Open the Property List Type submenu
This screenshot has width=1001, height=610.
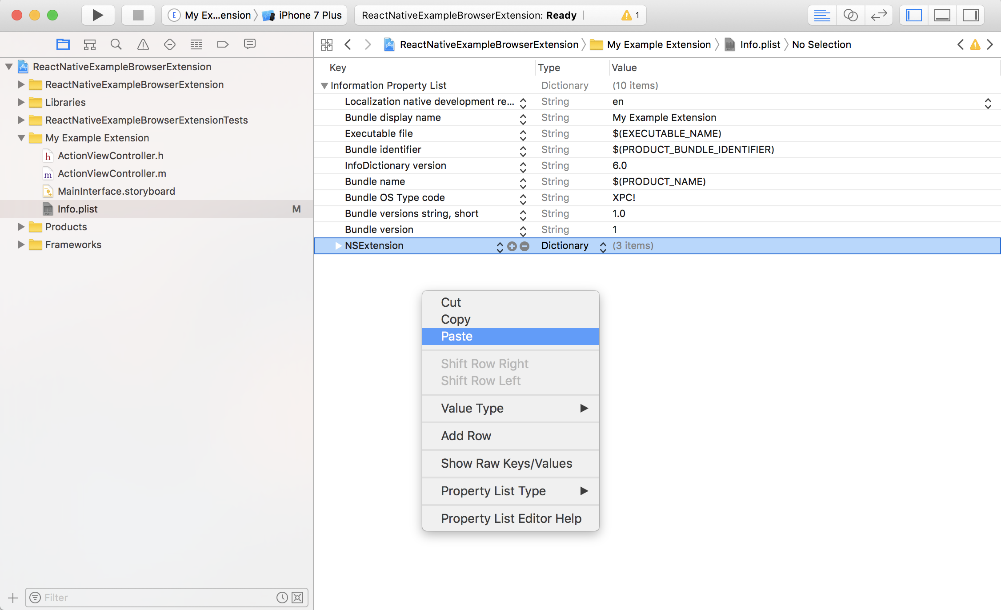(x=510, y=491)
